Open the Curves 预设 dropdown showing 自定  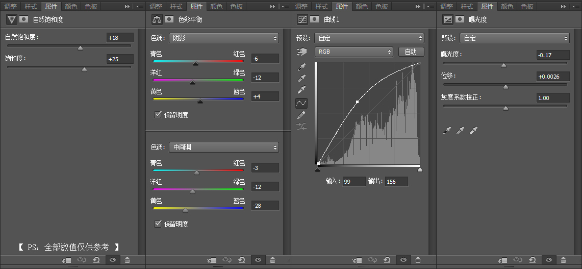coord(369,38)
